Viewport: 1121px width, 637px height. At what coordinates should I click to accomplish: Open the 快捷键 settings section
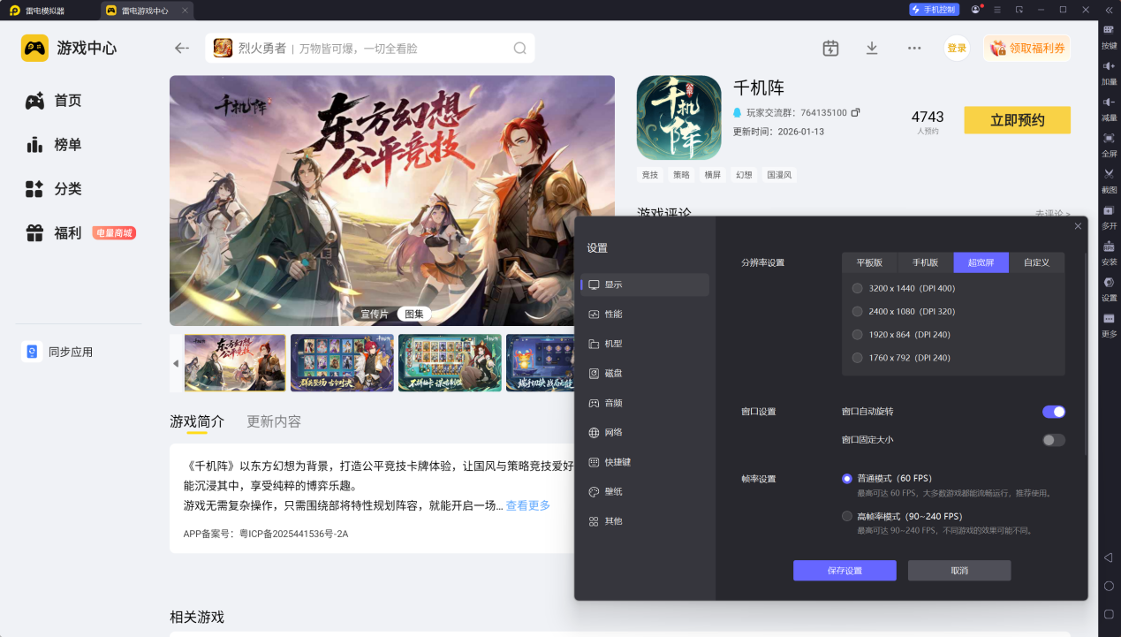(645, 462)
